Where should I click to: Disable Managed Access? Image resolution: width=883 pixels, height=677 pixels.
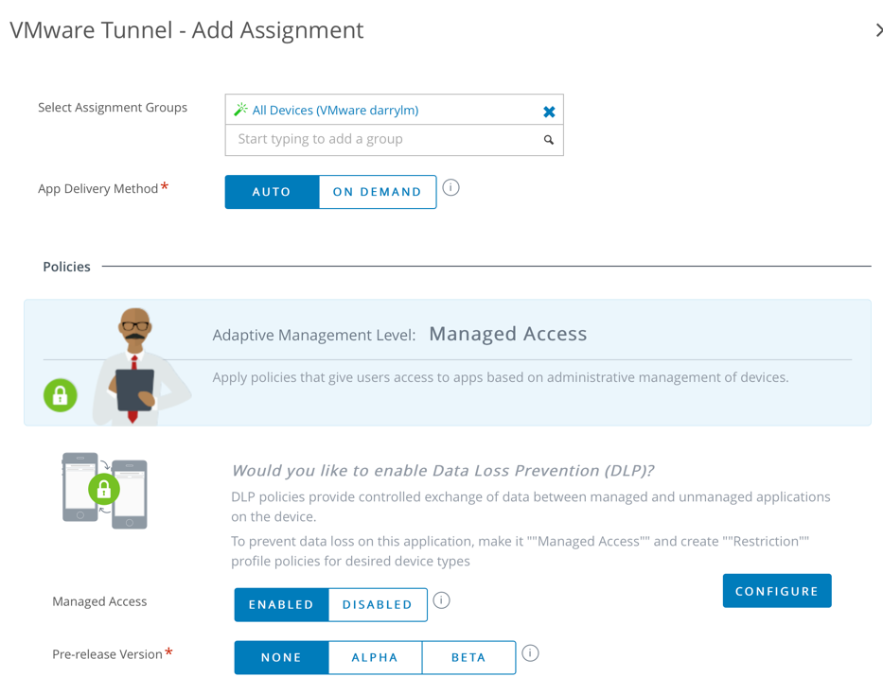click(x=377, y=604)
